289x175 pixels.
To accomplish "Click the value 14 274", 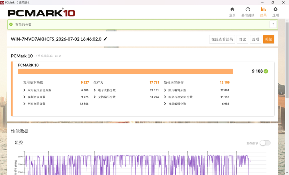I will click(x=154, y=97).
